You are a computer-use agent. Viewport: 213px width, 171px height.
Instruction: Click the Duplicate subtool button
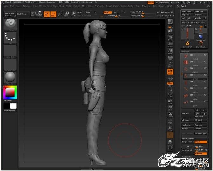pos(187,125)
